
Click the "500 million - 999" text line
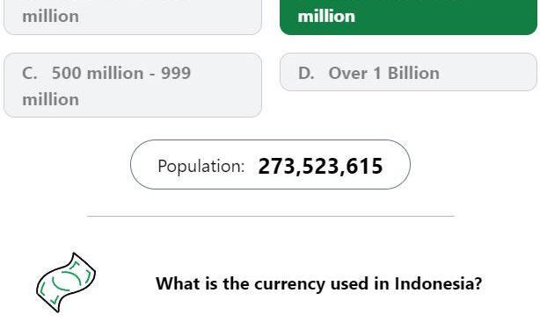(x=121, y=73)
